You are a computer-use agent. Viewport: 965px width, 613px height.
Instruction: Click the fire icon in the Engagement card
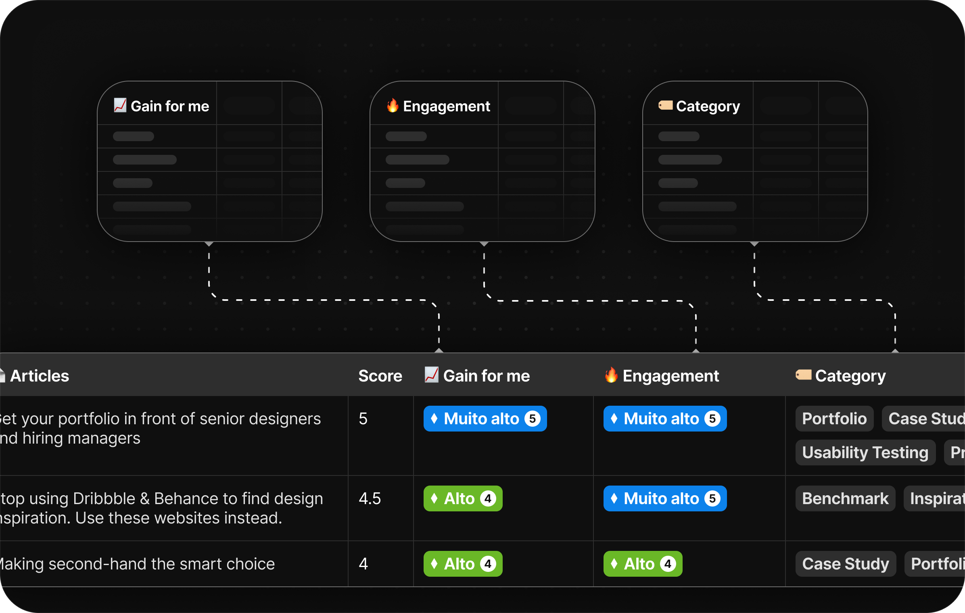pos(393,105)
